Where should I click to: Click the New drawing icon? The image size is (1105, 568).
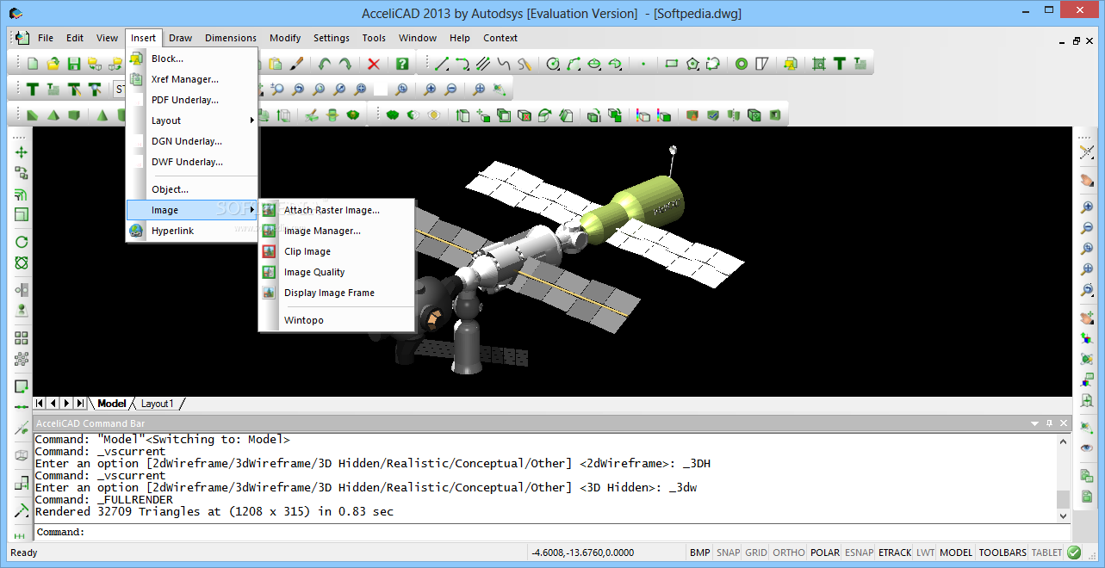click(33, 64)
